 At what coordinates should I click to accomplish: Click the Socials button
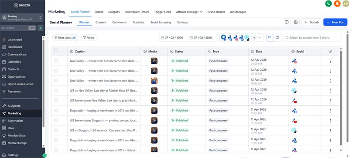[x=311, y=22]
